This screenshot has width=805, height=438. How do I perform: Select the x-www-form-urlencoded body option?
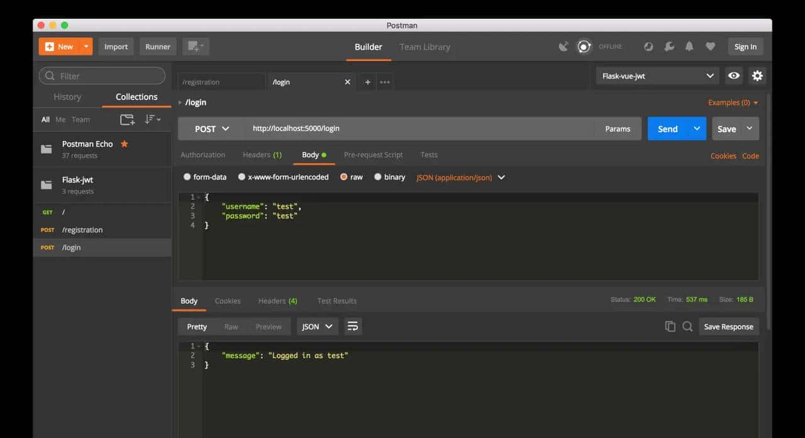(x=241, y=177)
